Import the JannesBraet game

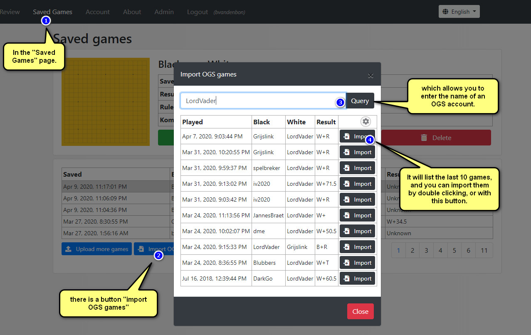click(357, 215)
